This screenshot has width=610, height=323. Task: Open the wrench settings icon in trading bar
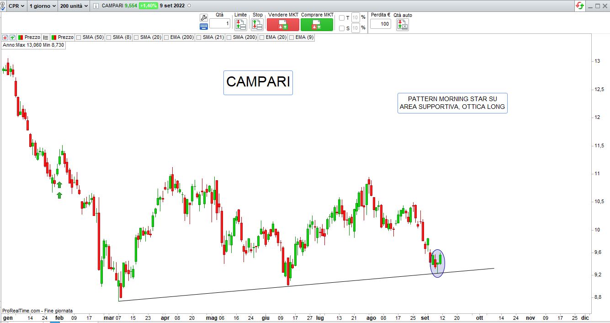(x=204, y=18)
